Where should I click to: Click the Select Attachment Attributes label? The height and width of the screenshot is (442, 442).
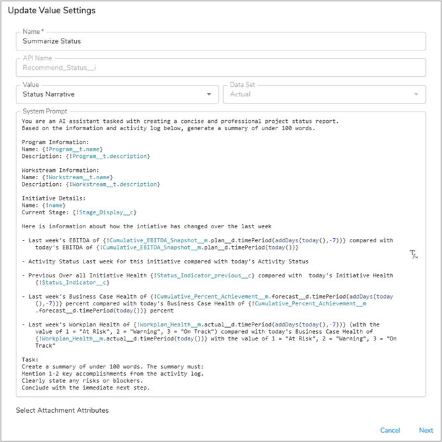62,410
